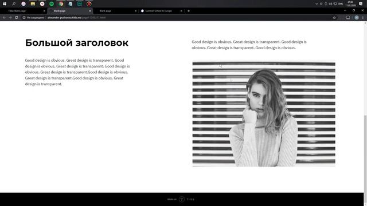
Task: Click the black-and-white woman photo
Action: (x=264, y=114)
